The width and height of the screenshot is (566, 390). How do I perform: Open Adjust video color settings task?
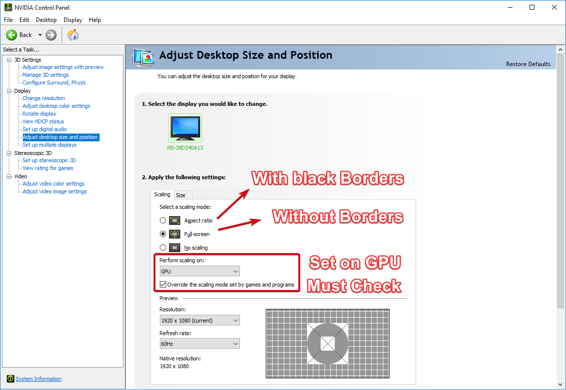pos(53,184)
